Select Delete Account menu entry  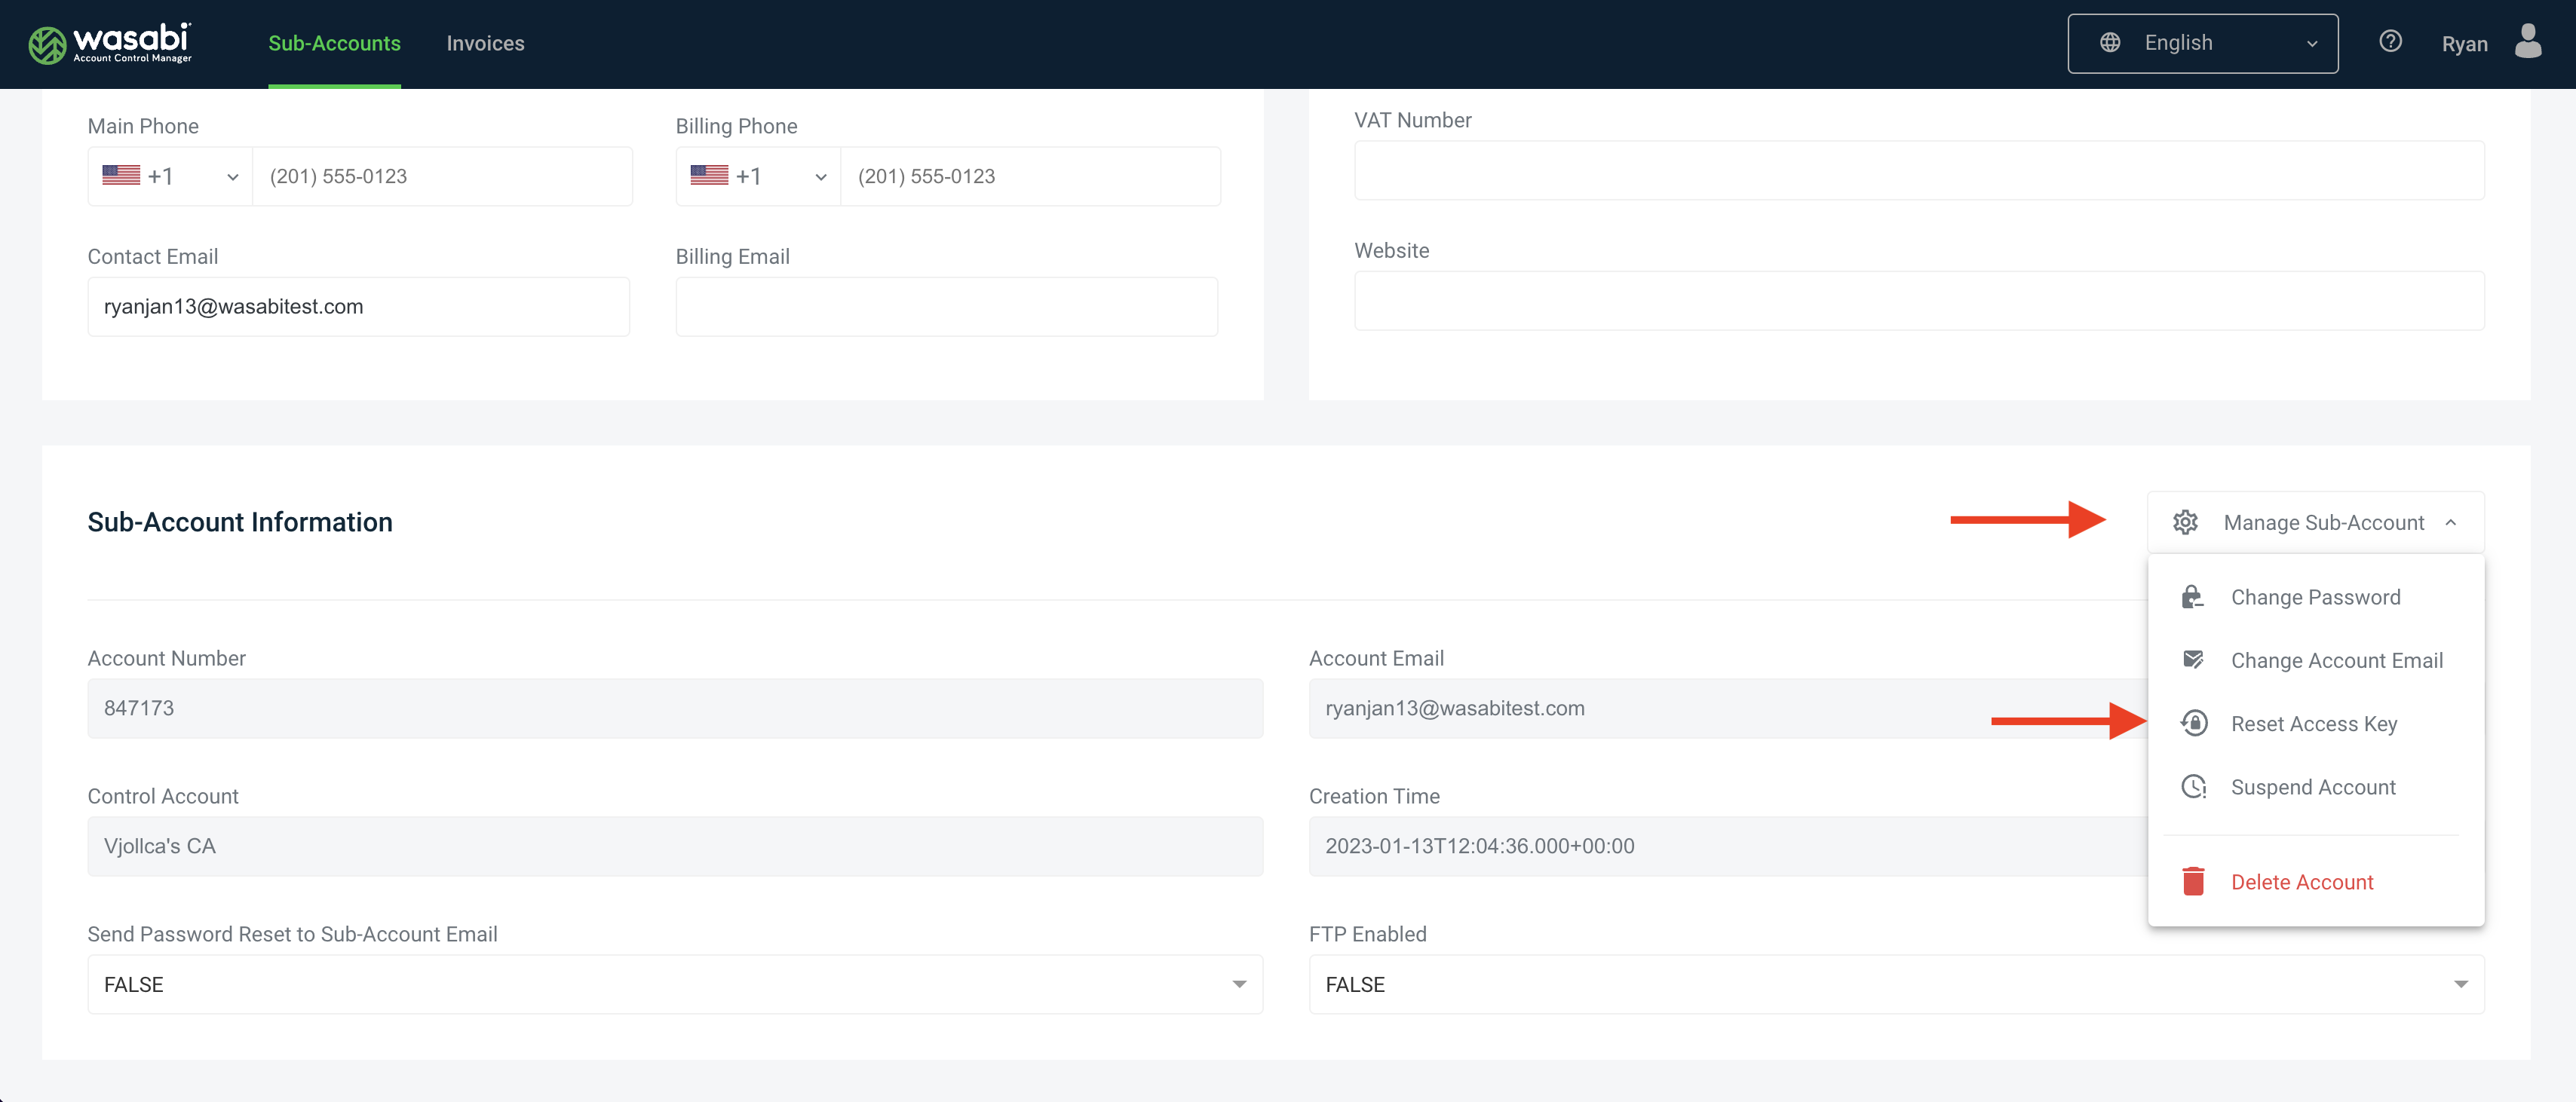2316,882
